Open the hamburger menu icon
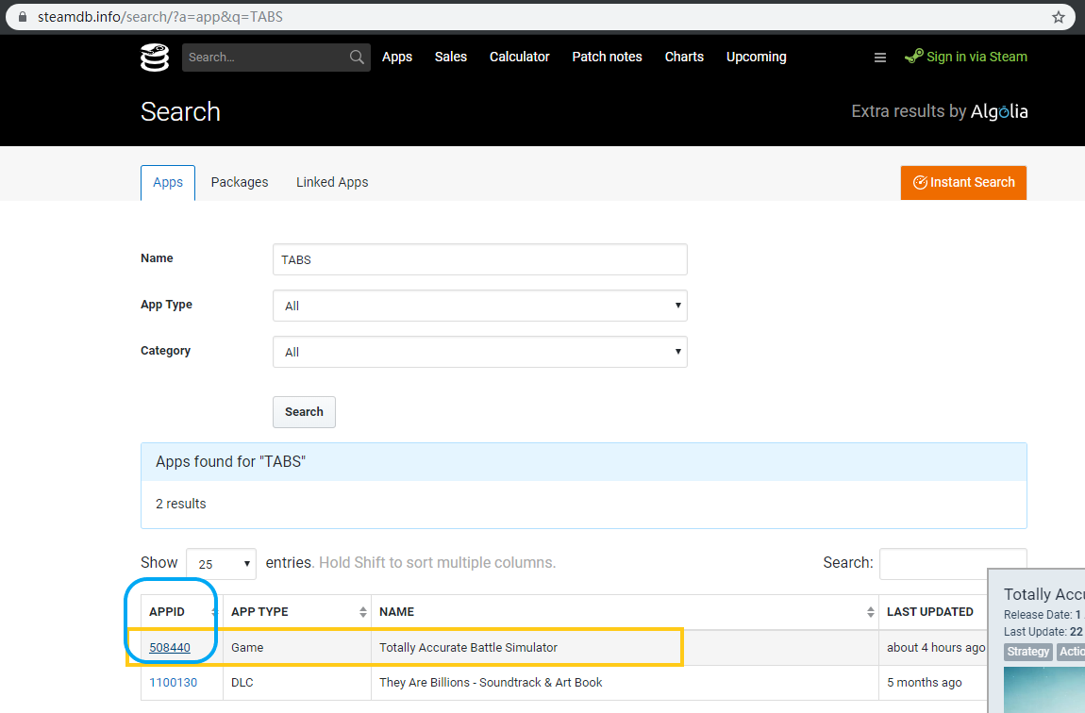The width and height of the screenshot is (1085, 713). [x=879, y=58]
